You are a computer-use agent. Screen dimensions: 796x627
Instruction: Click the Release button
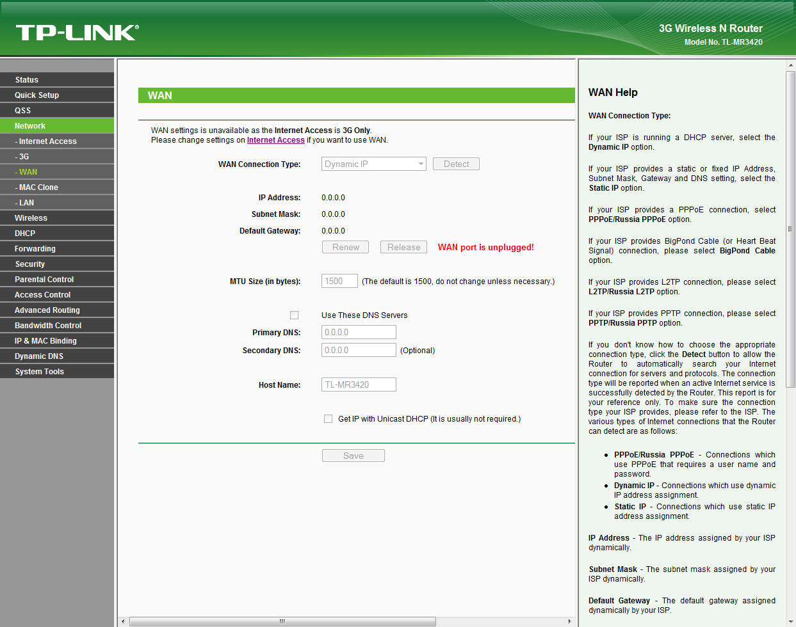[403, 247]
